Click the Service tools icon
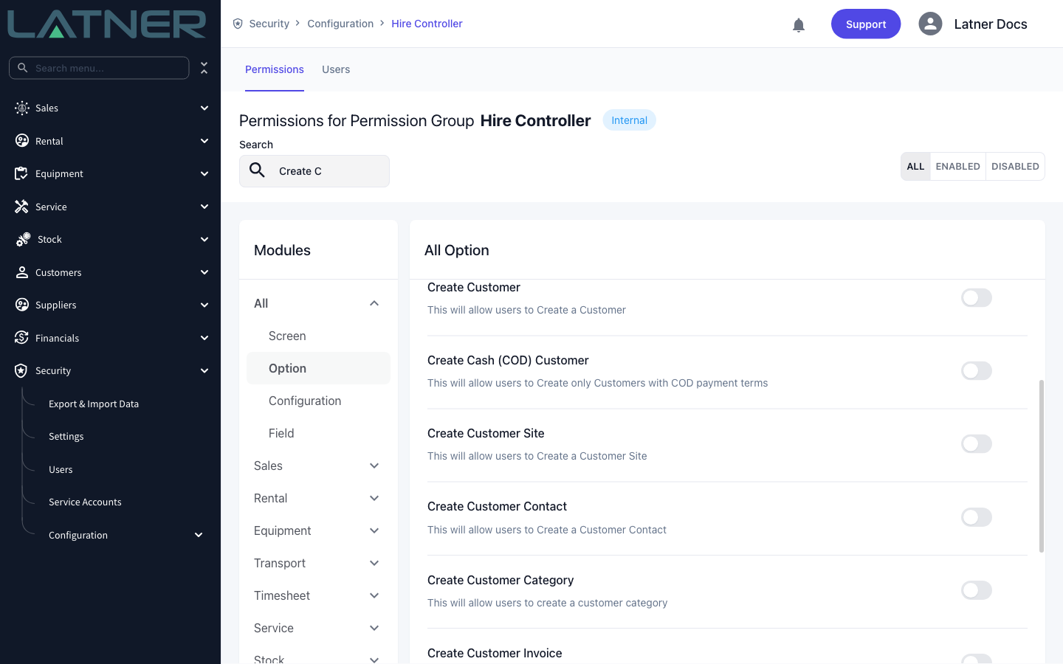This screenshot has height=664, width=1063. tap(22, 207)
